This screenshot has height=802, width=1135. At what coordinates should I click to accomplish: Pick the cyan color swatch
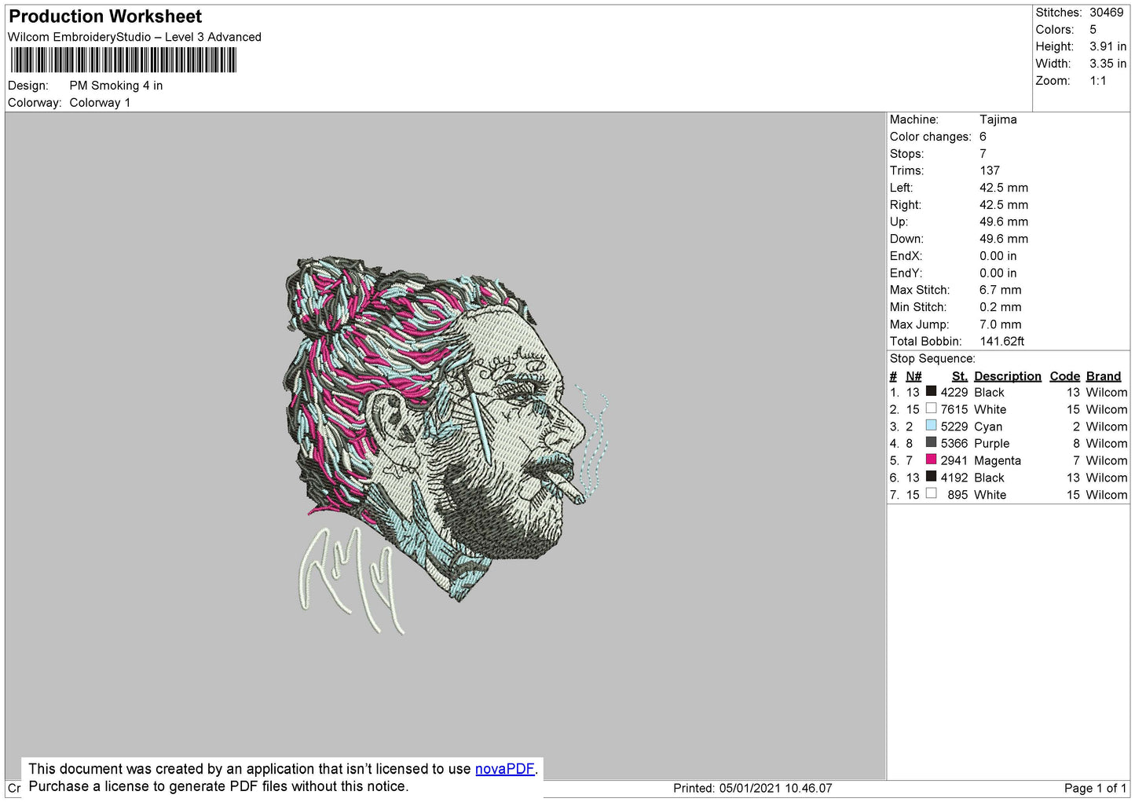pyautogui.click(x=931, y=426)
